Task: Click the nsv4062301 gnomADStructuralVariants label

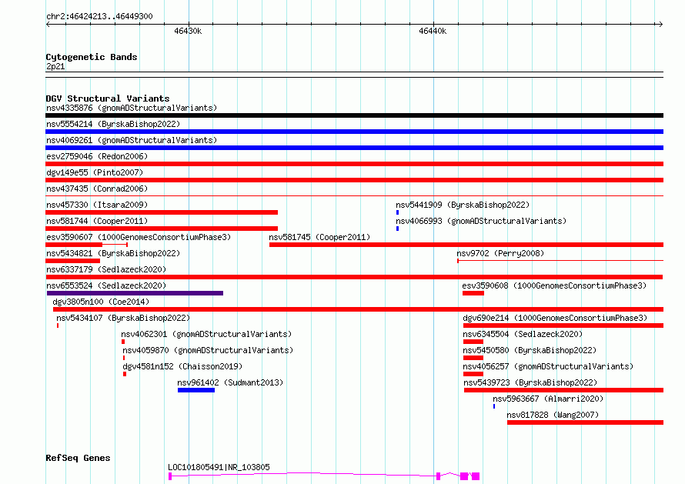Action: coord(206,334)
